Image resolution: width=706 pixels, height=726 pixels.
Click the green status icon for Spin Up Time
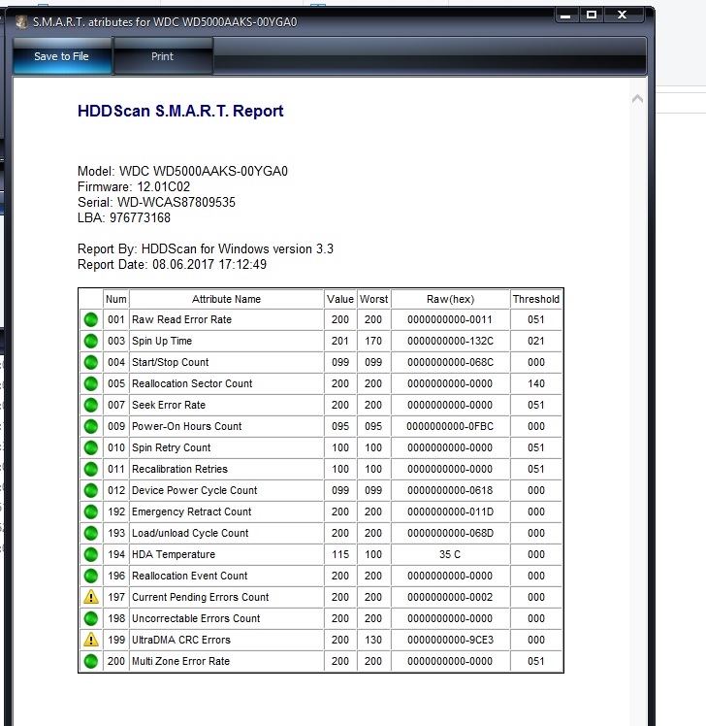point(91,341)
